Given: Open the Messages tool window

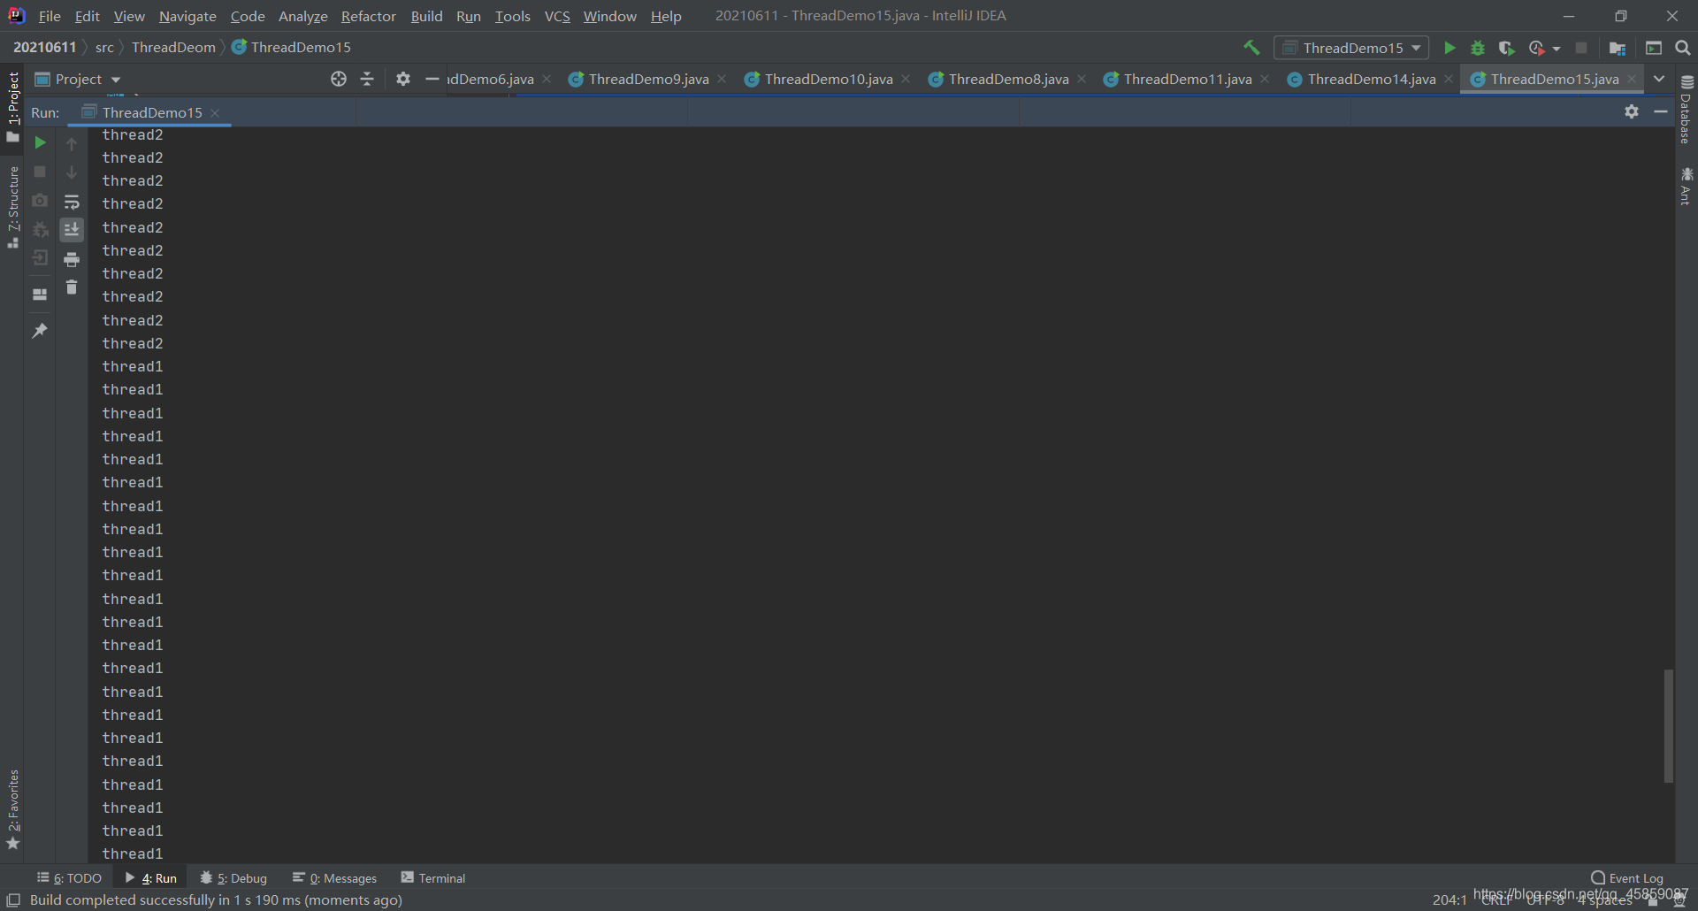Looking at the screenshot, I should point(335,877).
